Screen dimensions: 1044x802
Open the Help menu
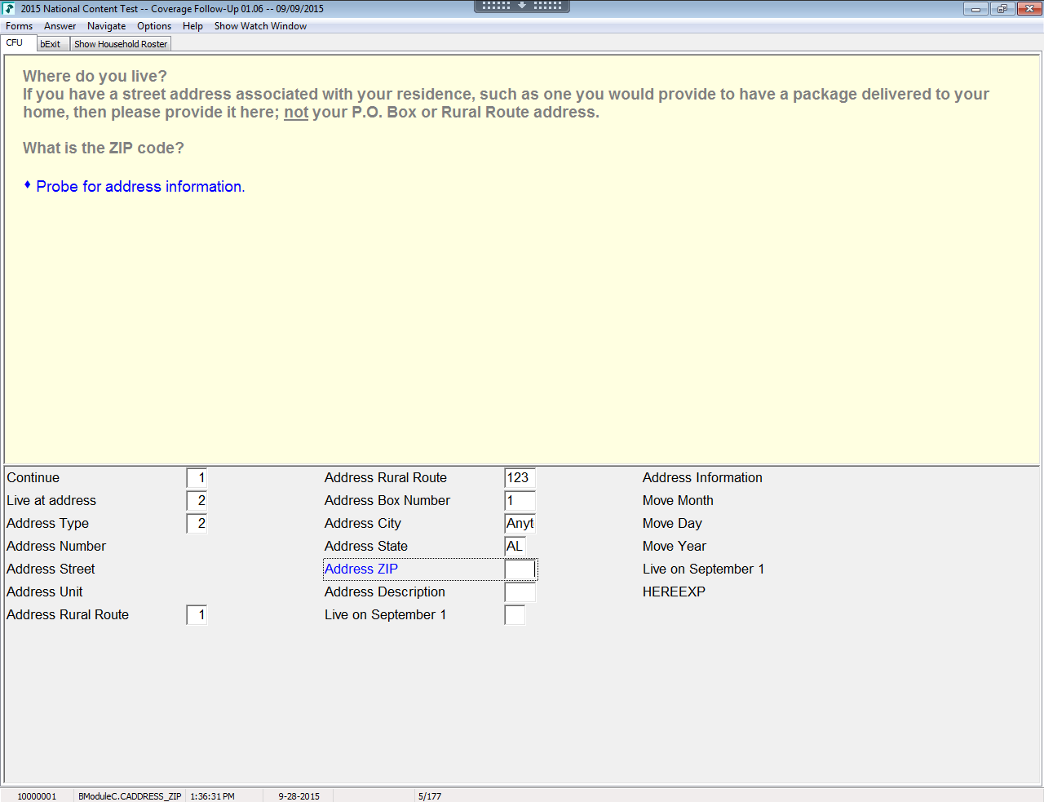point(192,26)
